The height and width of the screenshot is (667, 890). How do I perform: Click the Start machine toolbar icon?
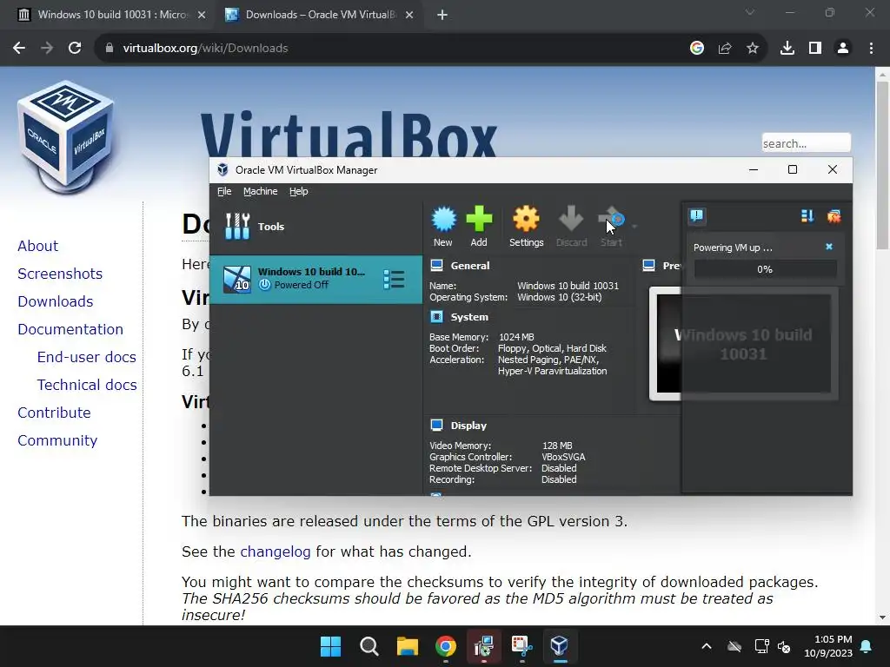(x=611, y=219)
